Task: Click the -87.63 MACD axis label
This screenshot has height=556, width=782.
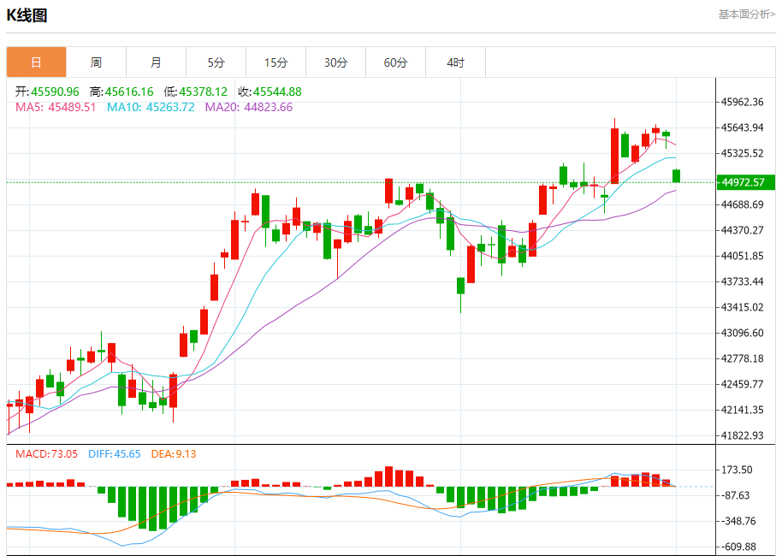Action: (x=736, y=495)
